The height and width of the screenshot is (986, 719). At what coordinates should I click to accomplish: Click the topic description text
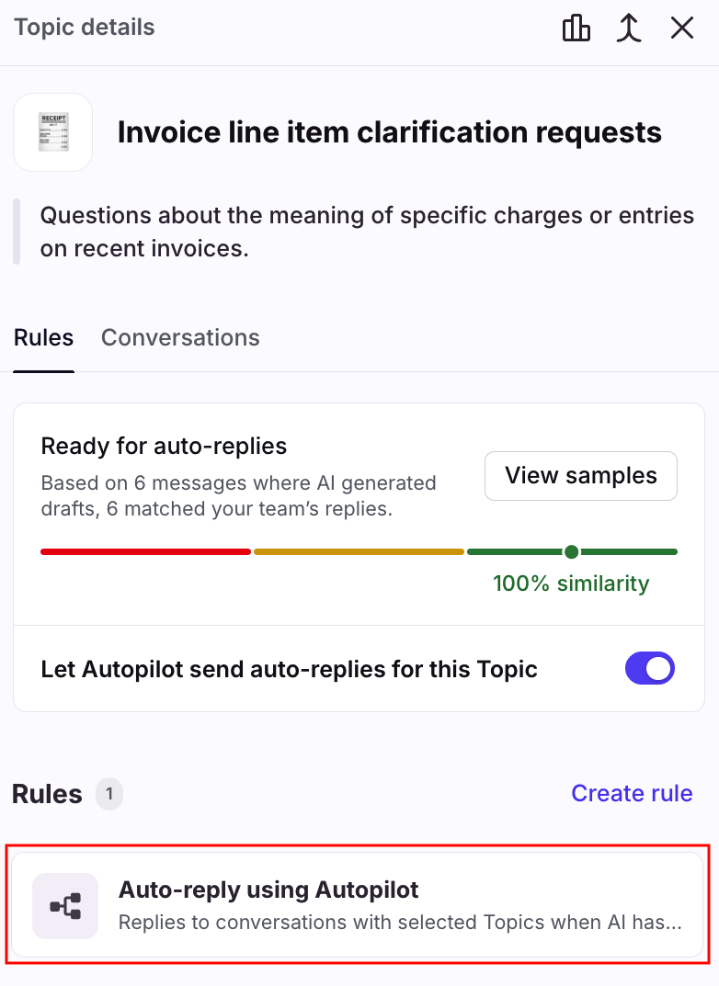coord(367,232)
